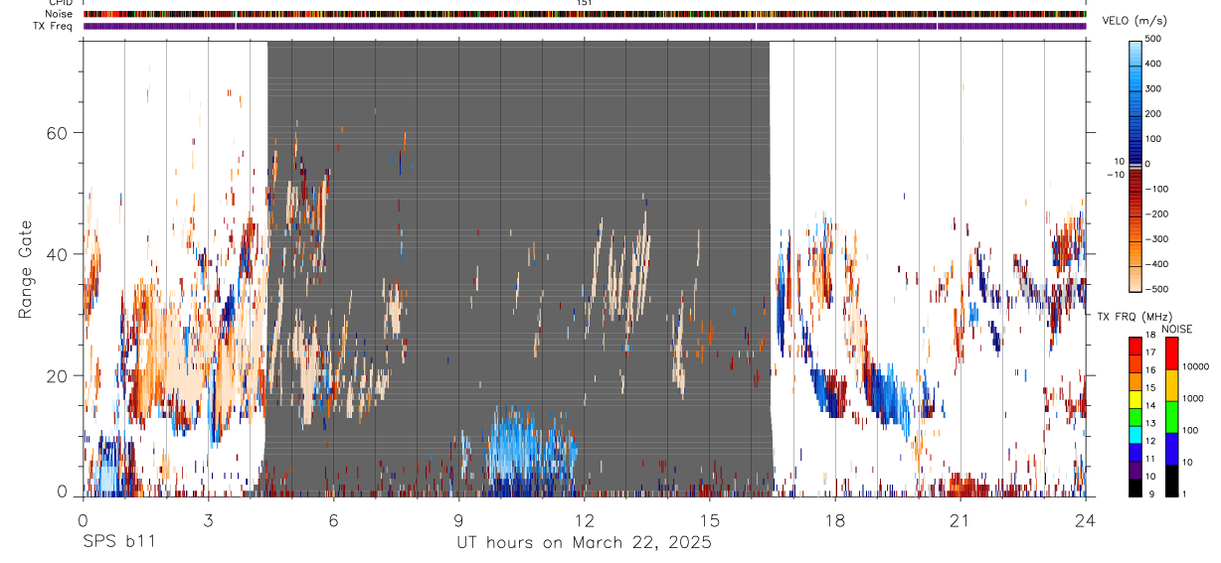The width and height of the screenshot is (1221, 563).
Task: Click the x-axis tick label '21'
Action: pyautogui.click(x=959, y=519)
